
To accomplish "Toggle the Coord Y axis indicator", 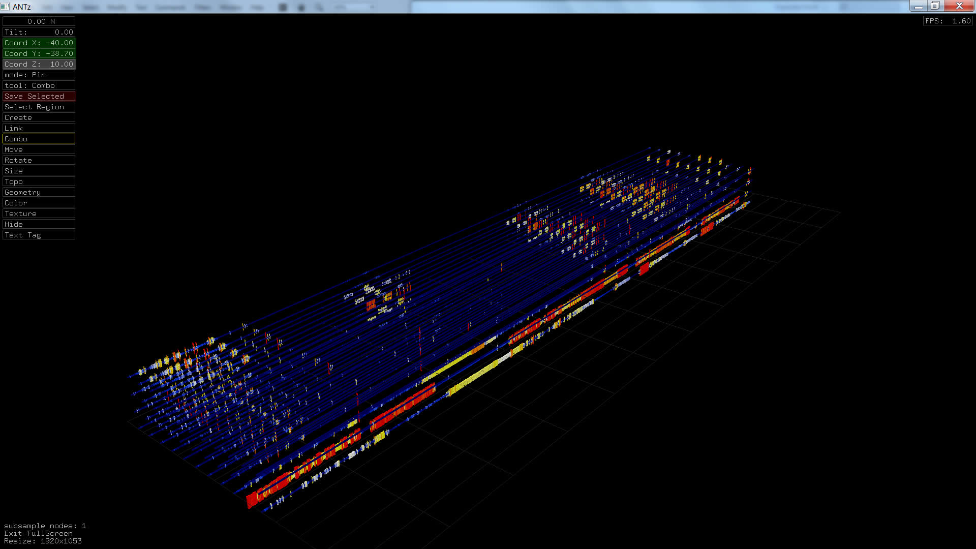I will click(x=39, y=53).
